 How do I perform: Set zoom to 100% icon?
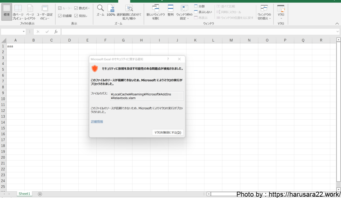[x=111, y=10]
